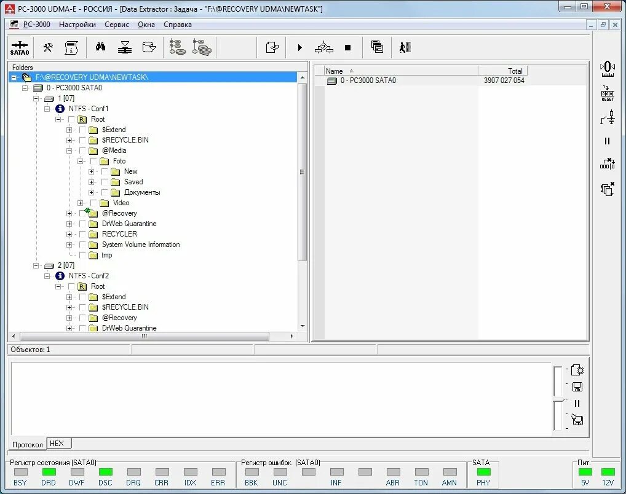Expand the Video folder node
This screenshot has width=626, height=494.
pos(80,203)
